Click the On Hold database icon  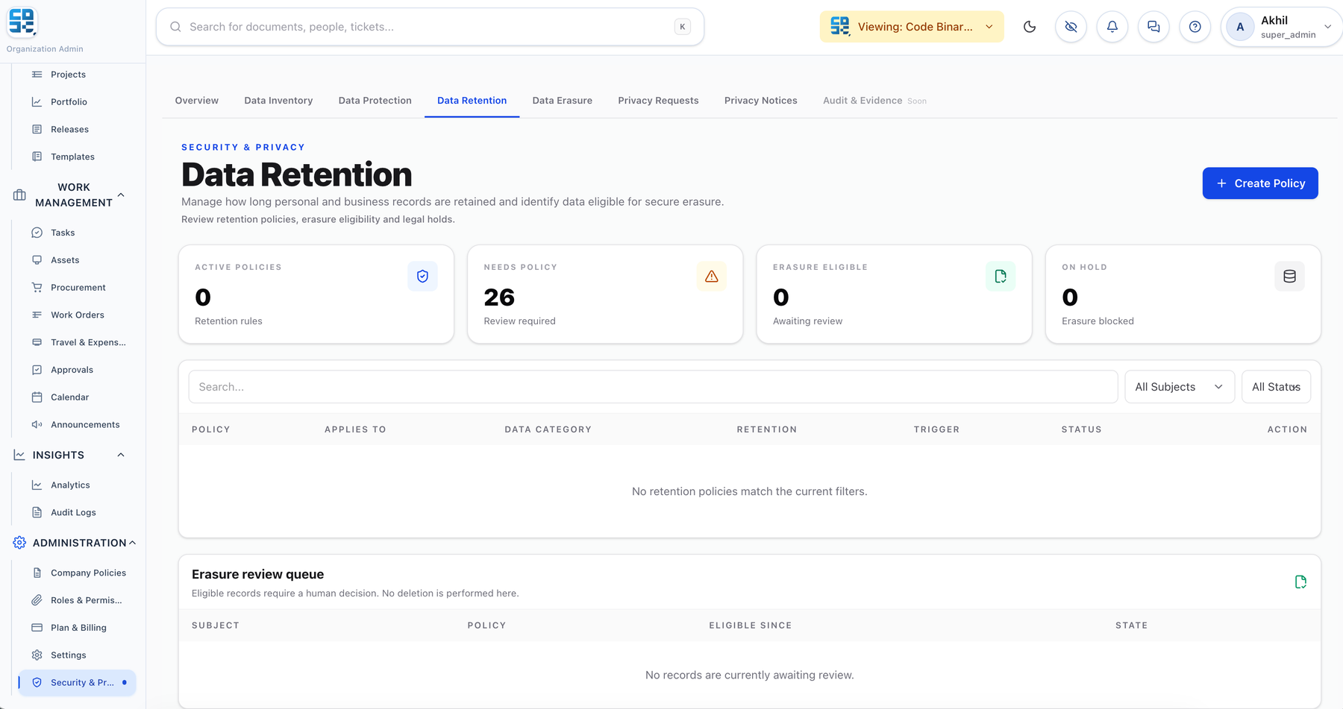pos(1289,277)
